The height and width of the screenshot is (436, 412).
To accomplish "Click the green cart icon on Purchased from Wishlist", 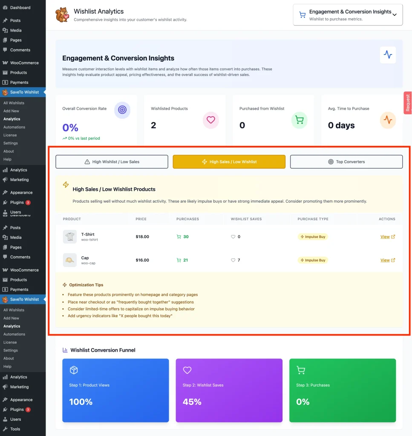I will 299,120.
